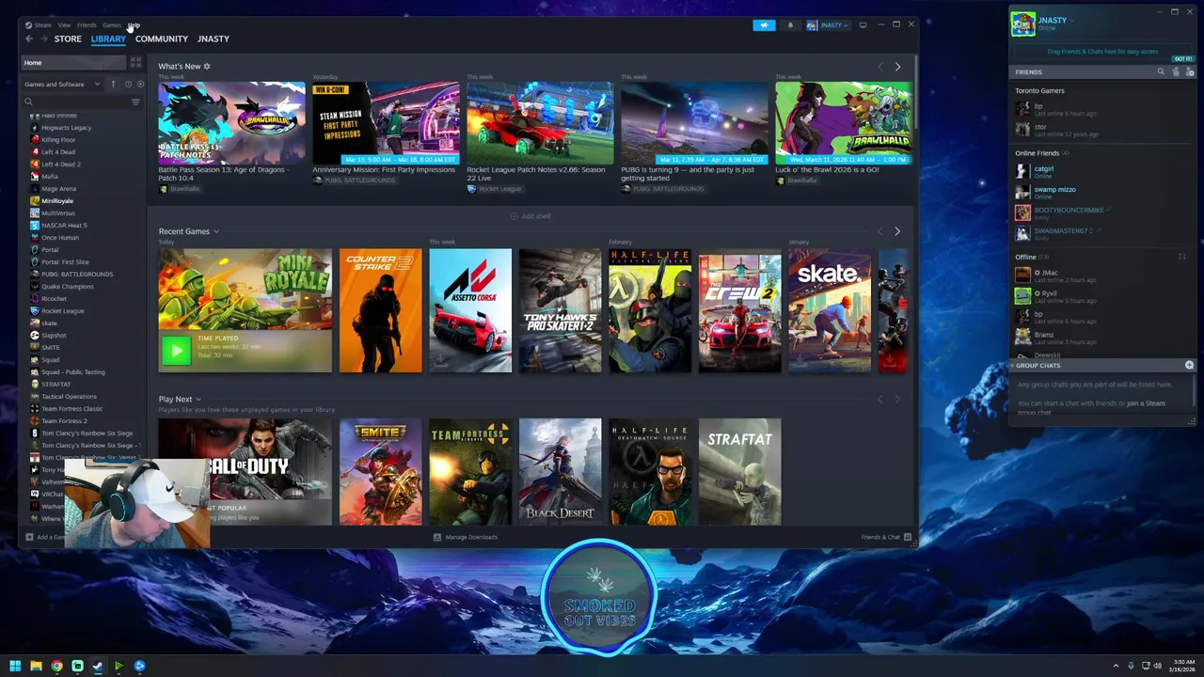Open the Games menu
The height and width of the screenshot is (677, 1204).
coord(111,25)
